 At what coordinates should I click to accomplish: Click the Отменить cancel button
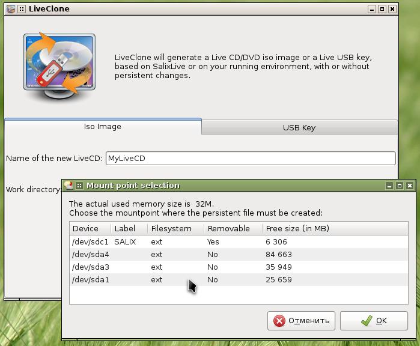[x=301, y=321]
